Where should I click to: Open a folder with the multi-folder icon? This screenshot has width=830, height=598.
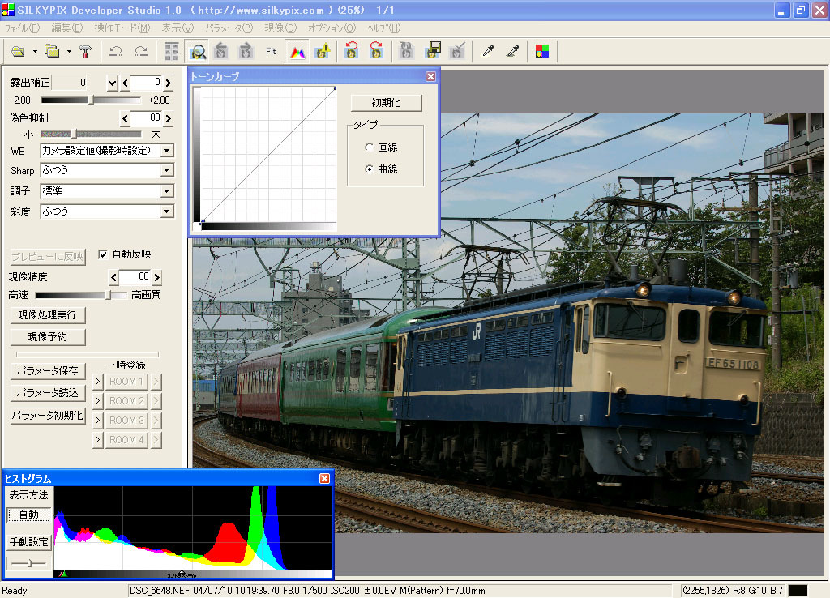click(52, 51)
